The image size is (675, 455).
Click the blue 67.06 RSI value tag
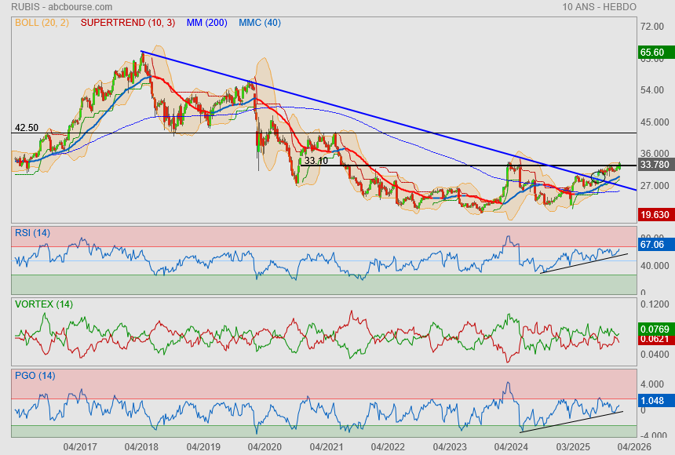tap(653, 246)
